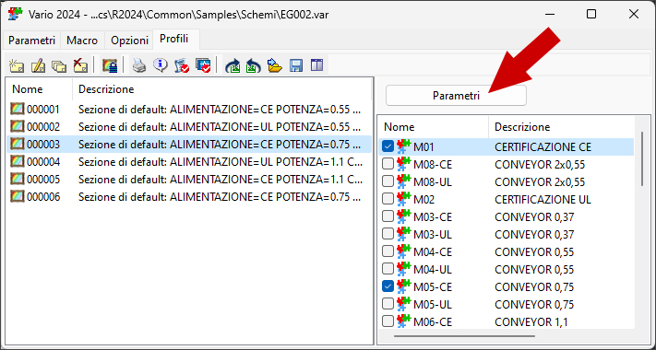This screenshot has height=350, width=656.
Task: Uncheck the M01 checkbox
Action: (x=388, y=146)
